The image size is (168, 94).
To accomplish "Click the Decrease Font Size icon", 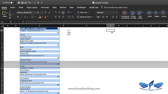I will point(49,12).
